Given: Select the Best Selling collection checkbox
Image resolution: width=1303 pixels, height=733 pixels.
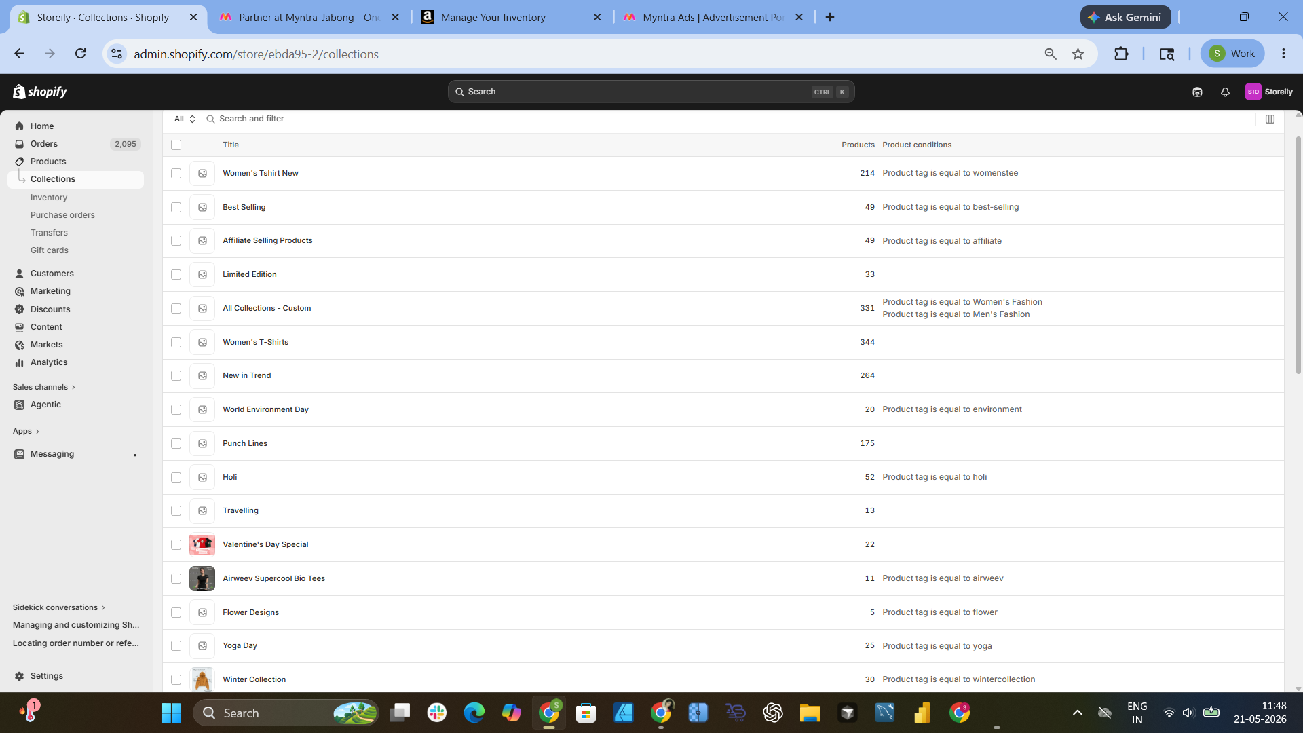Looking at the screenshot, I should [x=176, y=207].
